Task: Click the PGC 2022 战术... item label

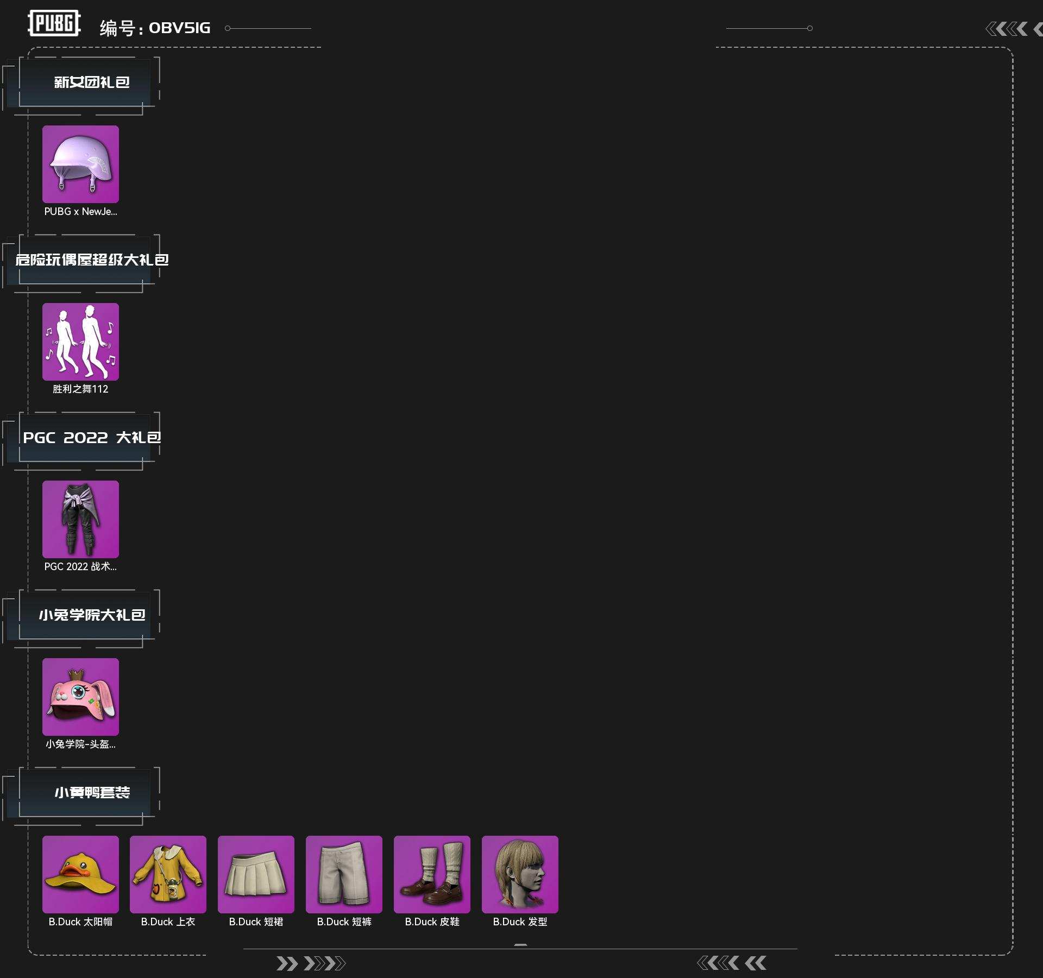Action: click(x=80, y=567)
